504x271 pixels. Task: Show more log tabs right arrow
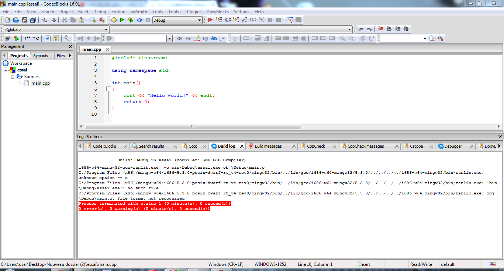pyautogui.click(x=499, y=146)
